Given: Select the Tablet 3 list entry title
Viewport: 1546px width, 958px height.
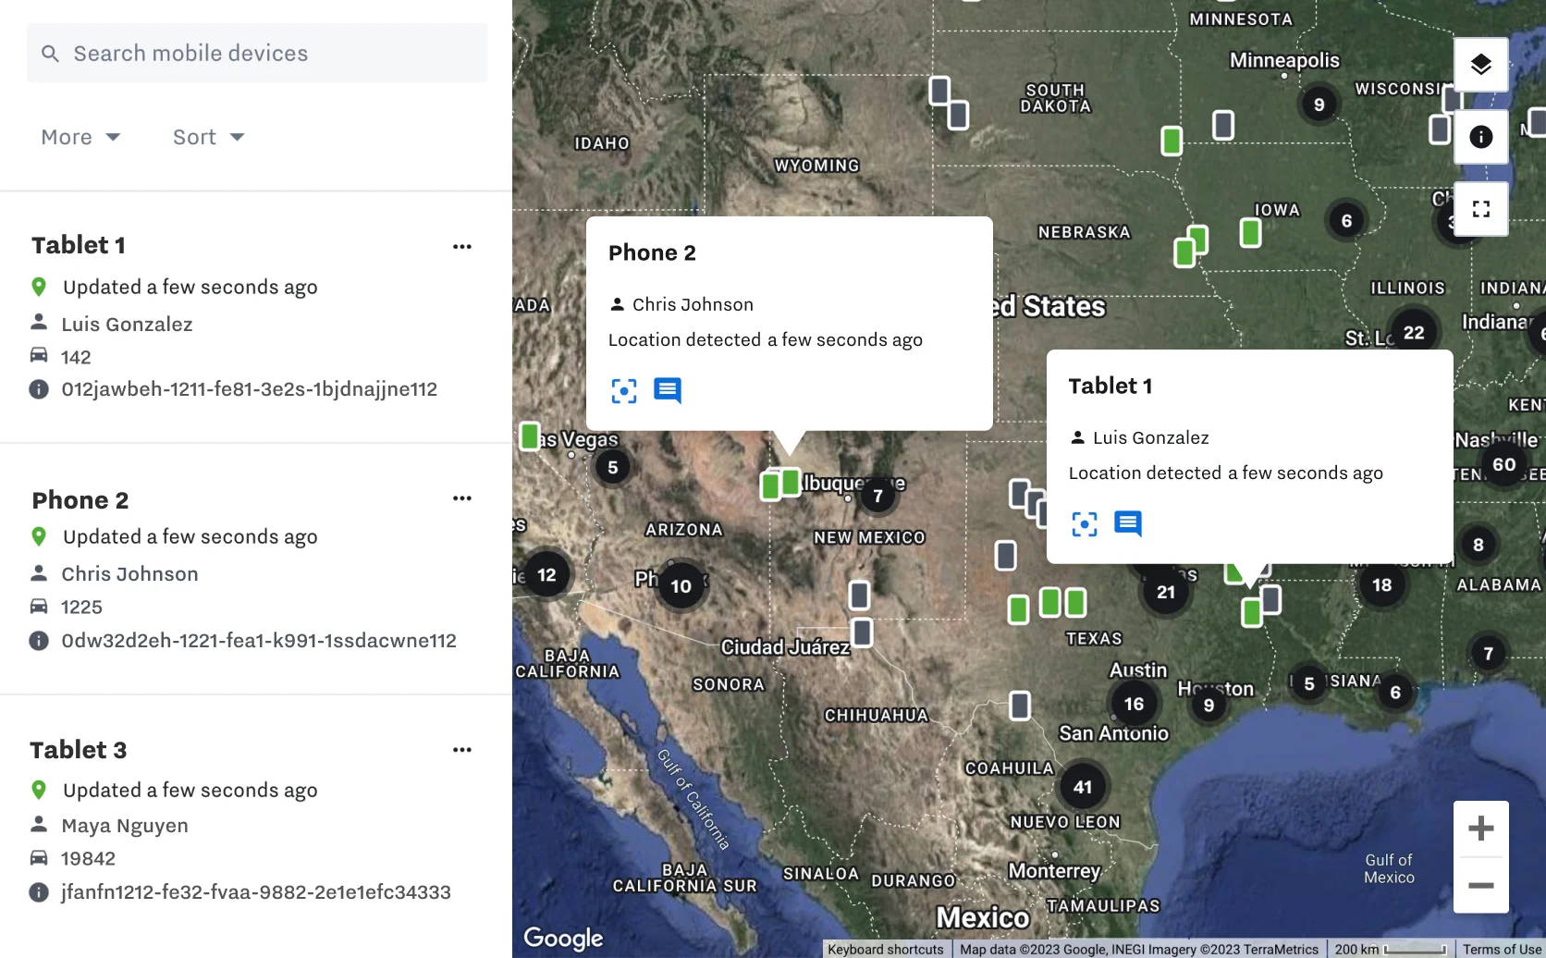Looking at the screenshot, I should click(79, 750).
